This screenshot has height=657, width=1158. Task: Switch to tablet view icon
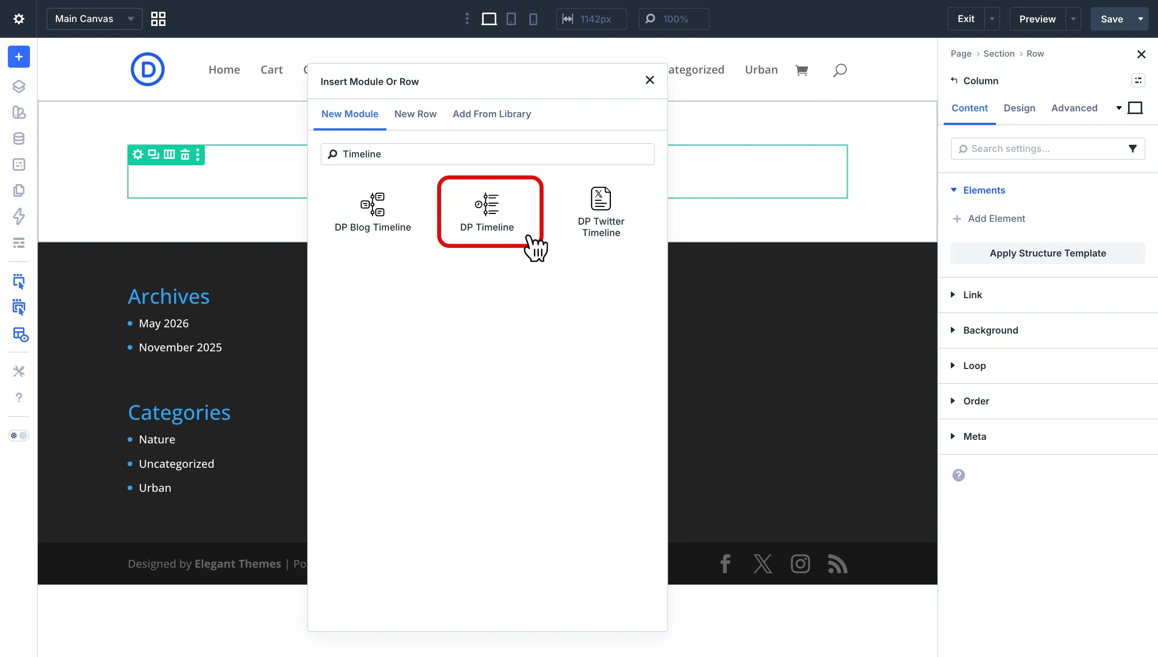click(511, 19)
